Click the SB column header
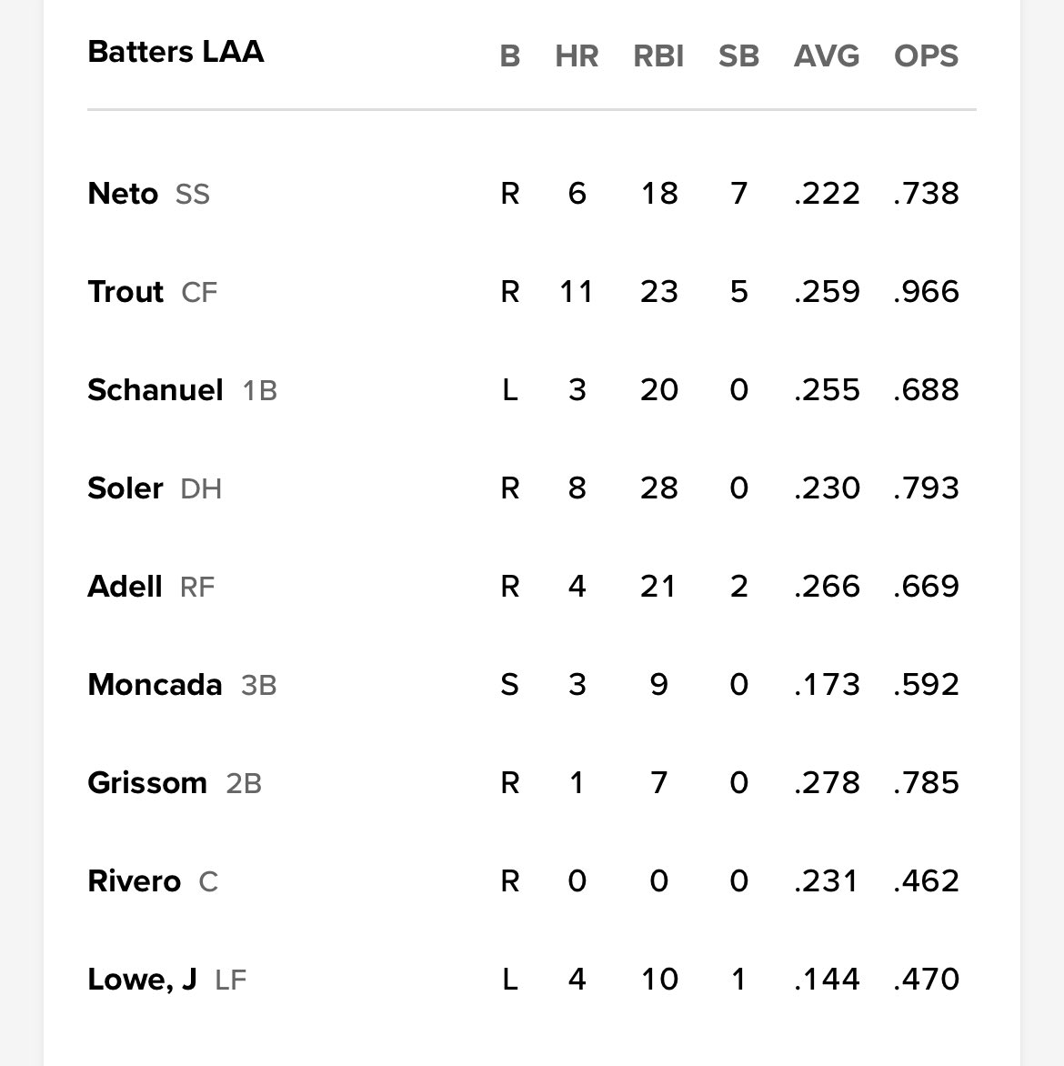Viewport: 1064px width, 1066px height. [739, 55]
